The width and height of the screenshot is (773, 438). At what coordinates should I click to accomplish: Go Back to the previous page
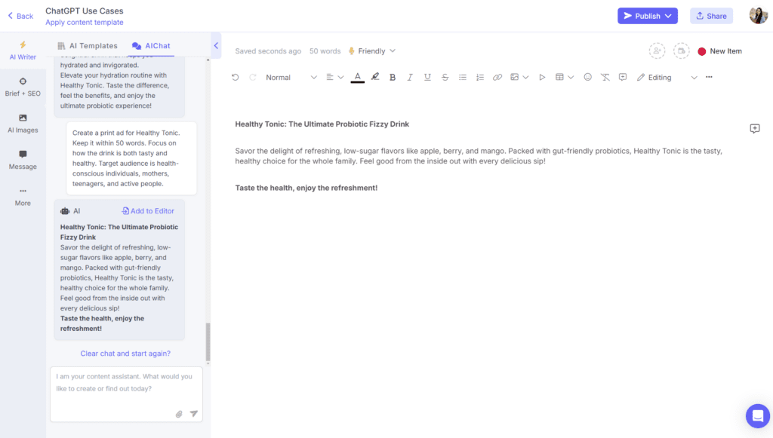(20, 17)
